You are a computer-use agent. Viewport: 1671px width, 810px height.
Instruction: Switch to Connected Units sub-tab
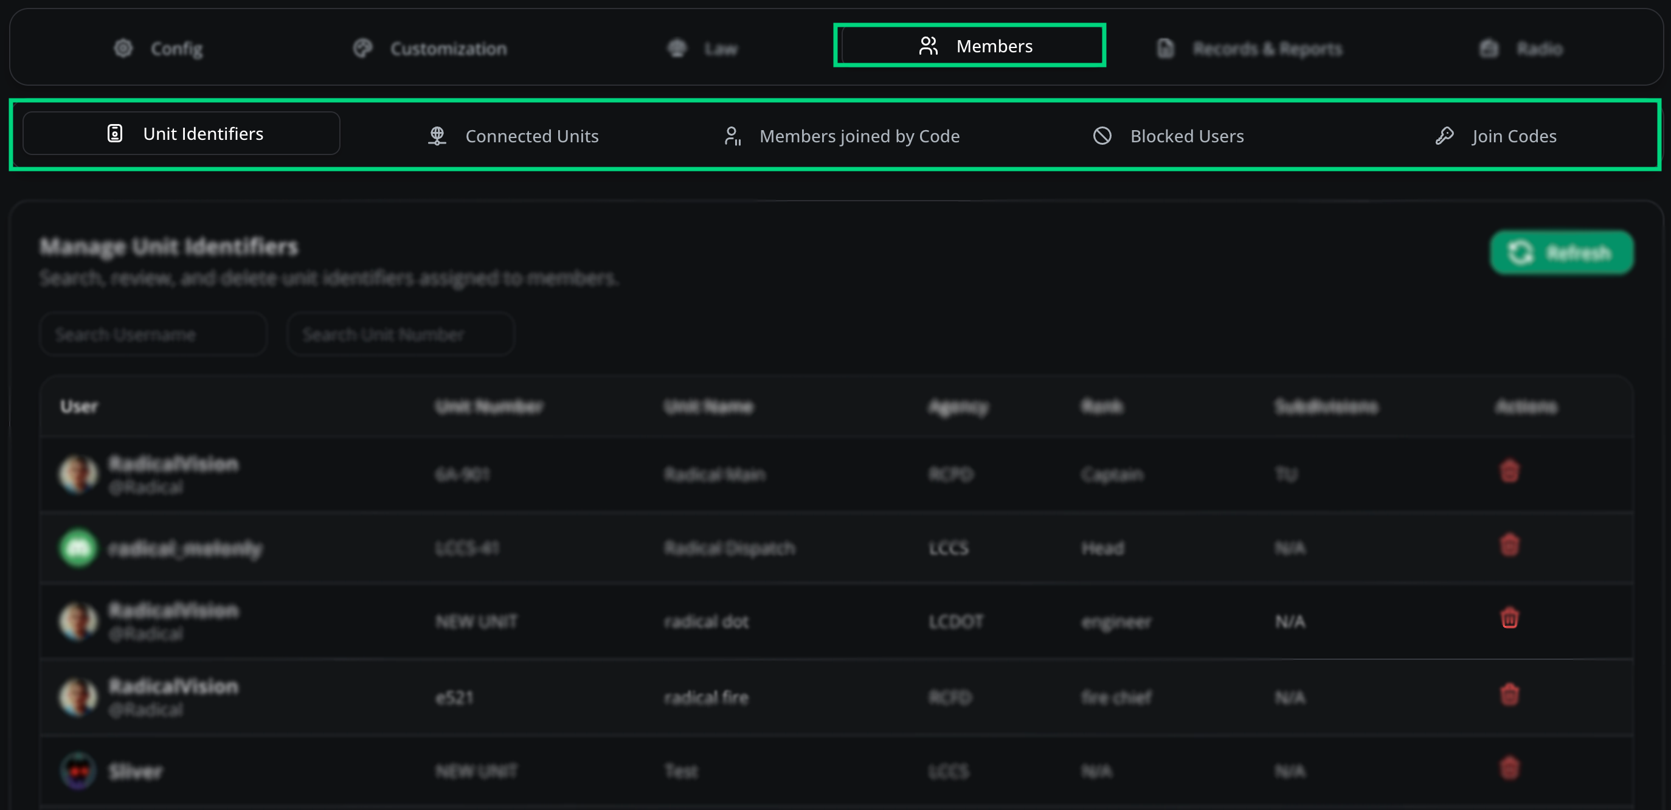(x=513, y=136)
